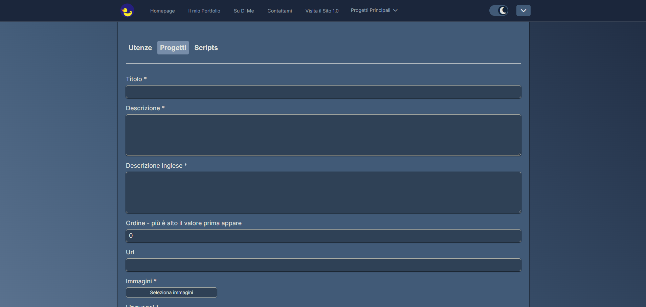Switch to the Utenze tab
This screenshot has width=646, height=307.
140,48
